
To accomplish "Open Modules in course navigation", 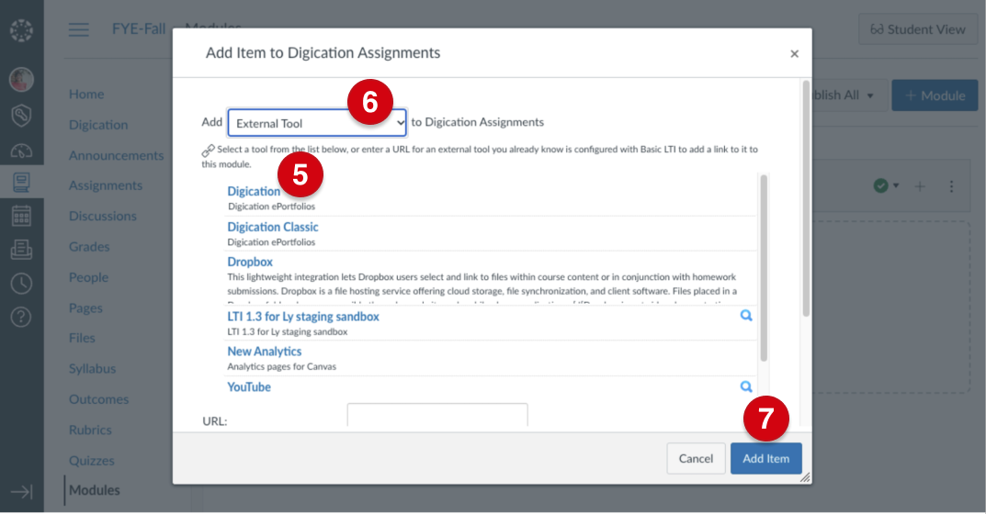I will click(95, 490).
